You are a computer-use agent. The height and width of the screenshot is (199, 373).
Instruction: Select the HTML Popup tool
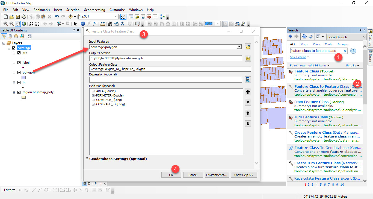tap(95, 24)
